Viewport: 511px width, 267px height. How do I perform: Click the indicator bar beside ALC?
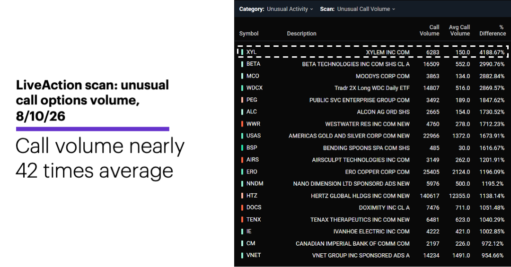click(x=242, y=112)
